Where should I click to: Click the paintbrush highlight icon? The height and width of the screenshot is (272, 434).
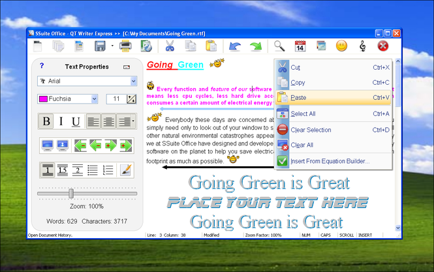click(x=125, y=170)
